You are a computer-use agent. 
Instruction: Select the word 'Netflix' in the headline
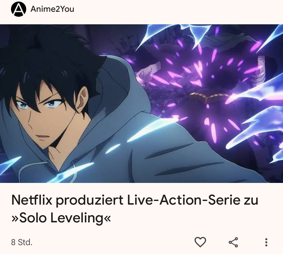click(32, 200)
